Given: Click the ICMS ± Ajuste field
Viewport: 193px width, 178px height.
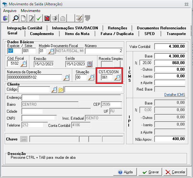Looking at the screenshot, I should point(170,83).
